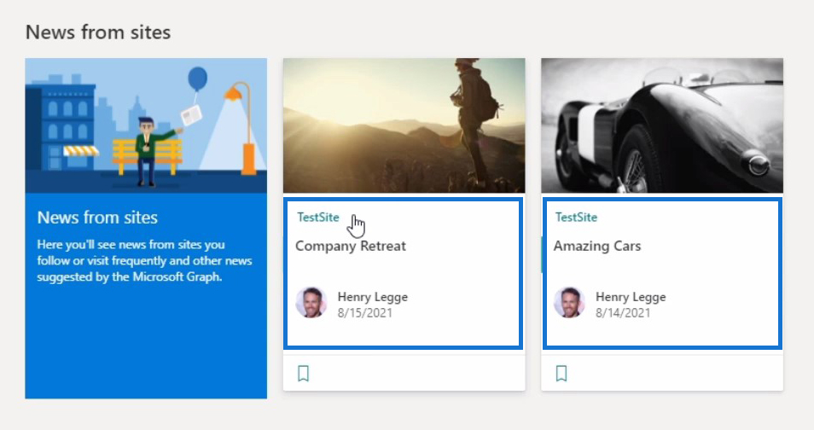
Task: Bookmark the Amazing Cars news post
Action: (x=561, y=374)
